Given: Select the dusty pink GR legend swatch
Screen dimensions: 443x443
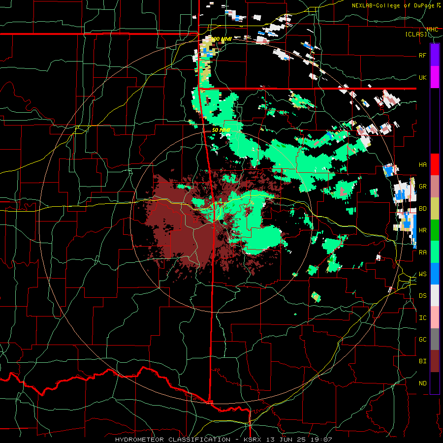Looking at the screenshot, I should pyautogui.click(x=435, y=186).
